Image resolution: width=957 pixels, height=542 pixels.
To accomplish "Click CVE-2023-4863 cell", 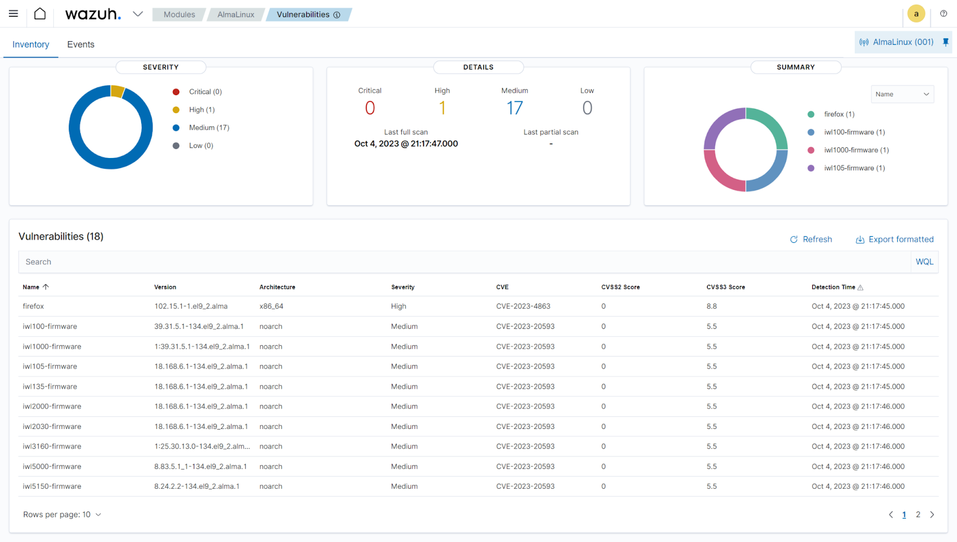I will pyautogui.click(x=523, y=306).
